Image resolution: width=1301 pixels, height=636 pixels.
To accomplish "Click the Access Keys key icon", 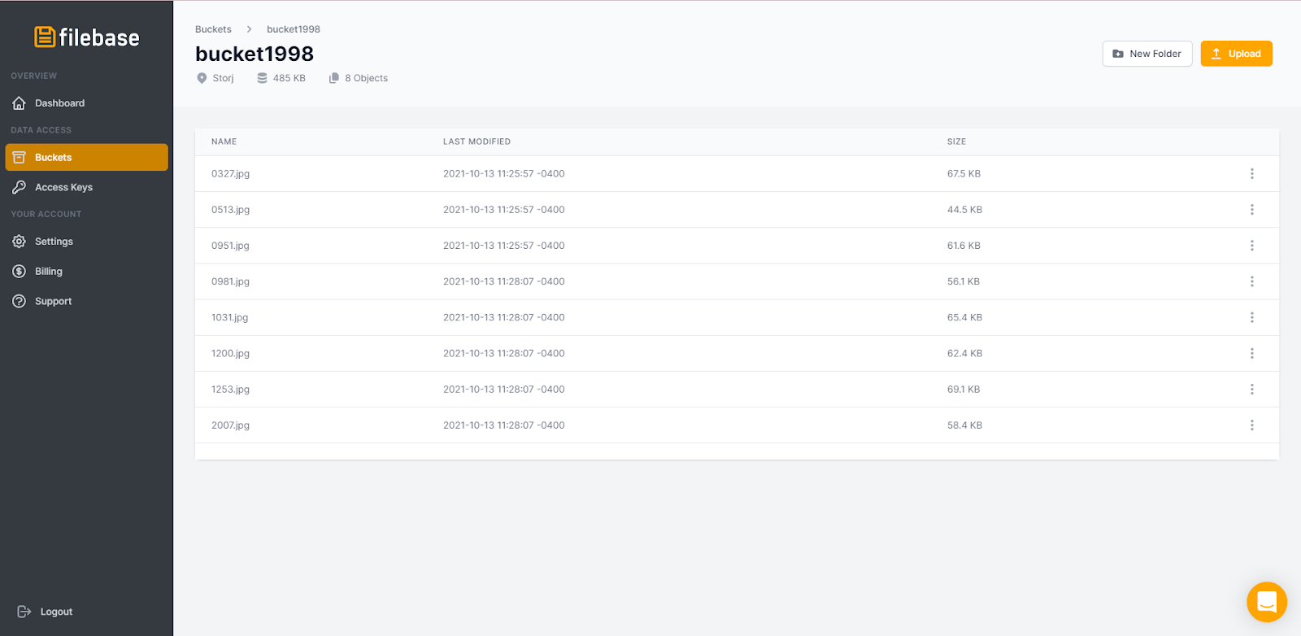I will pyautogui.click(x=20, y=187).
